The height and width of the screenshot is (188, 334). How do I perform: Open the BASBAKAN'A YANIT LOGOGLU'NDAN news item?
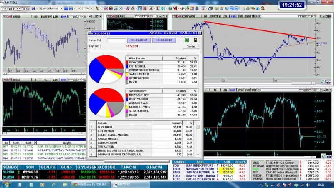tap(61, 158)
